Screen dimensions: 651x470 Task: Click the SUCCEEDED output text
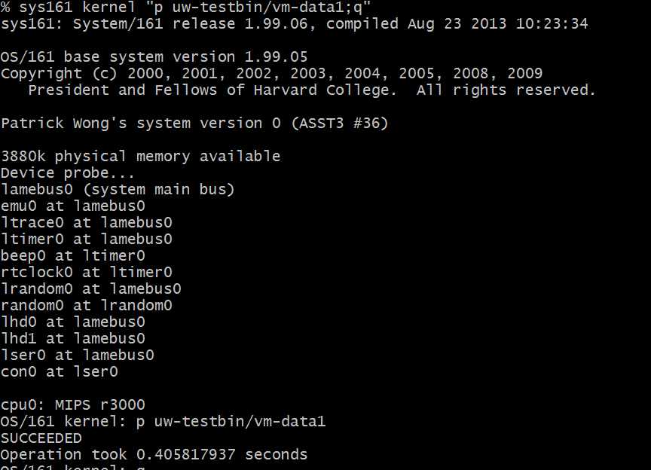pos(41,438)
